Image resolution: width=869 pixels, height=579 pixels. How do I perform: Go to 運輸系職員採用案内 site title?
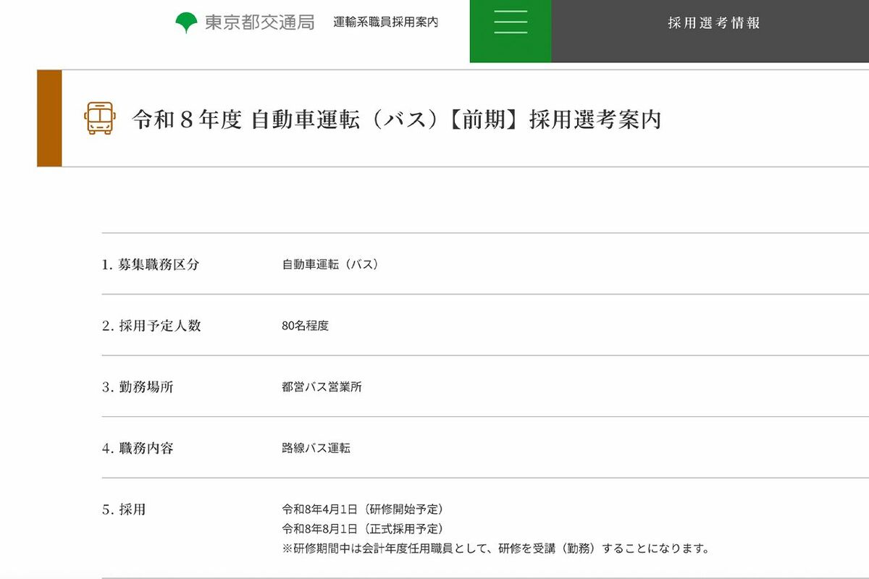coord(385,22)
